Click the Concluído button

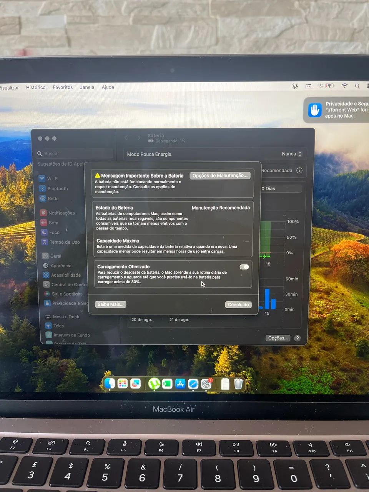pyautogui.click(x=238, y=304)
